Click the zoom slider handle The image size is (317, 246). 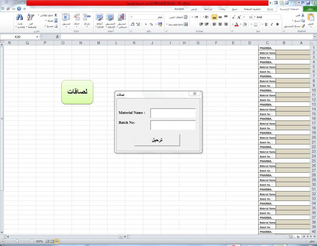[x=17, y=241]
